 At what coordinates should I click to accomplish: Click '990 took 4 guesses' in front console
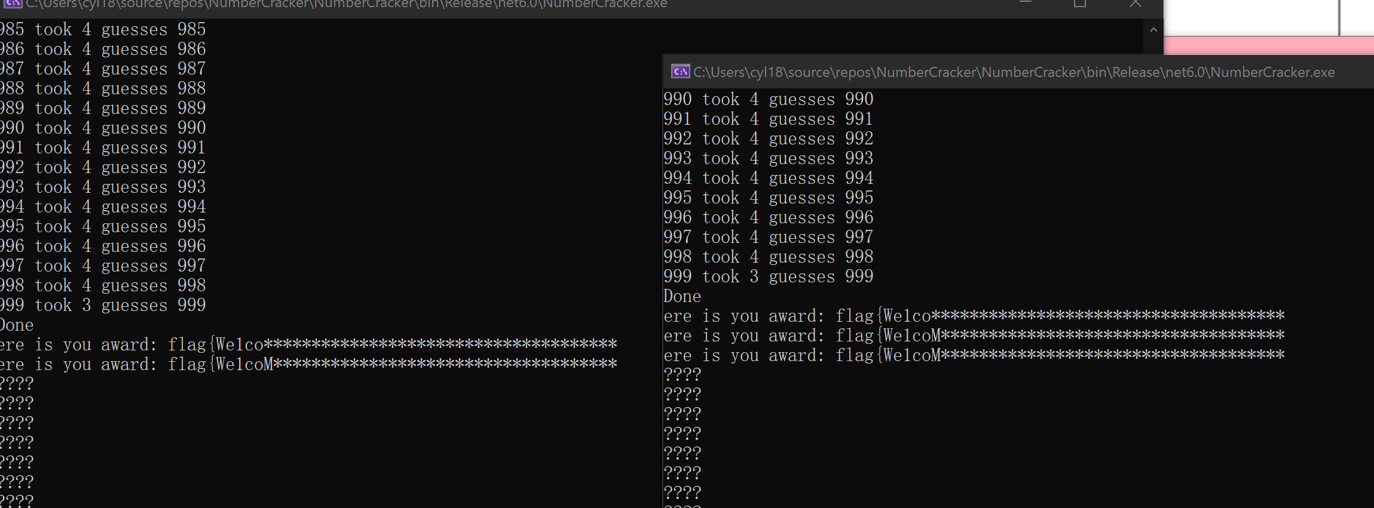point(768,100)
